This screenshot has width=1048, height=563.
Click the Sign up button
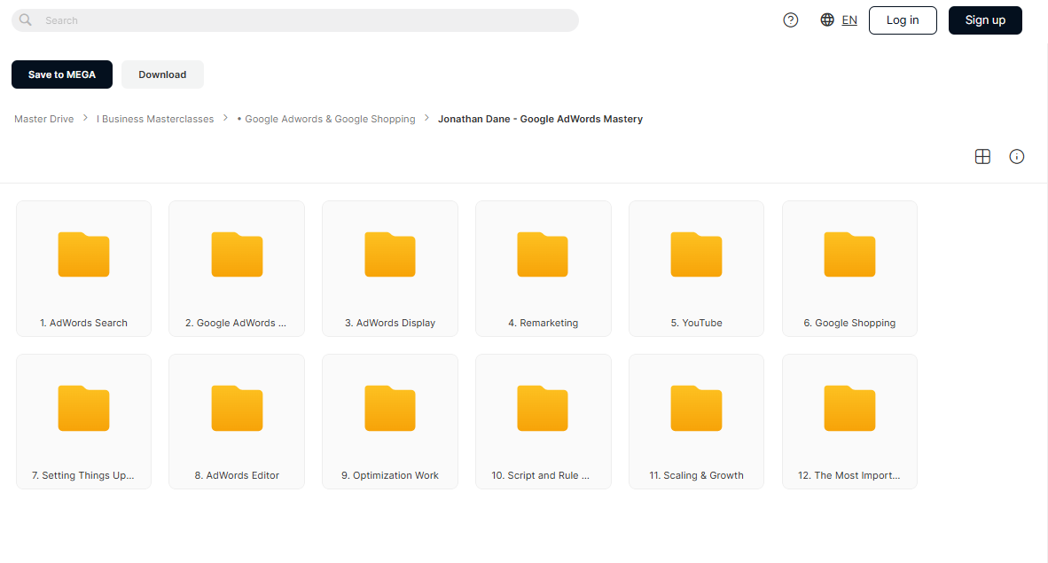click(985, 20)
